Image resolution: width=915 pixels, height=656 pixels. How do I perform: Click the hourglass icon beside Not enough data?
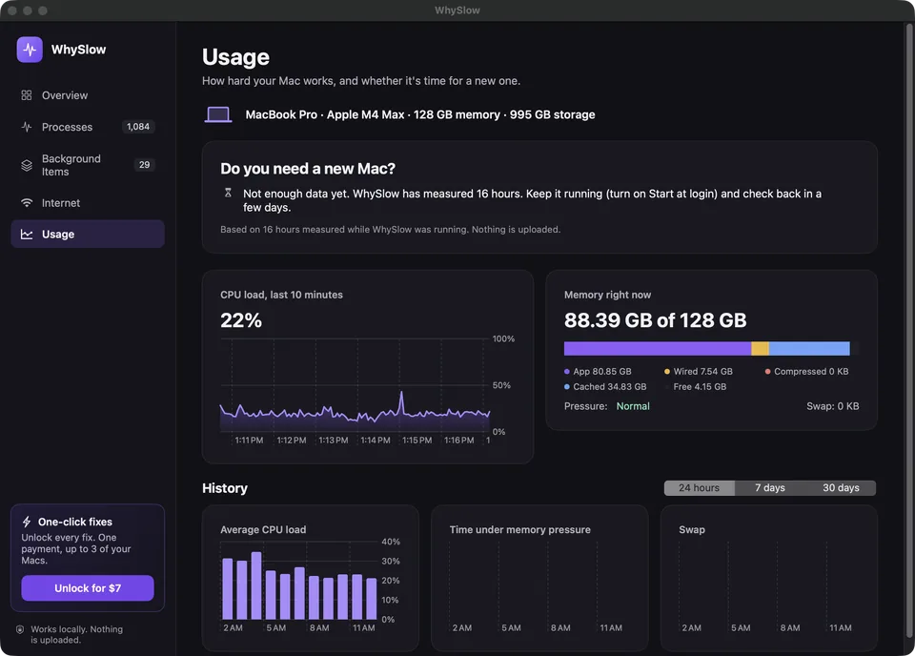(x=228, y=194)
